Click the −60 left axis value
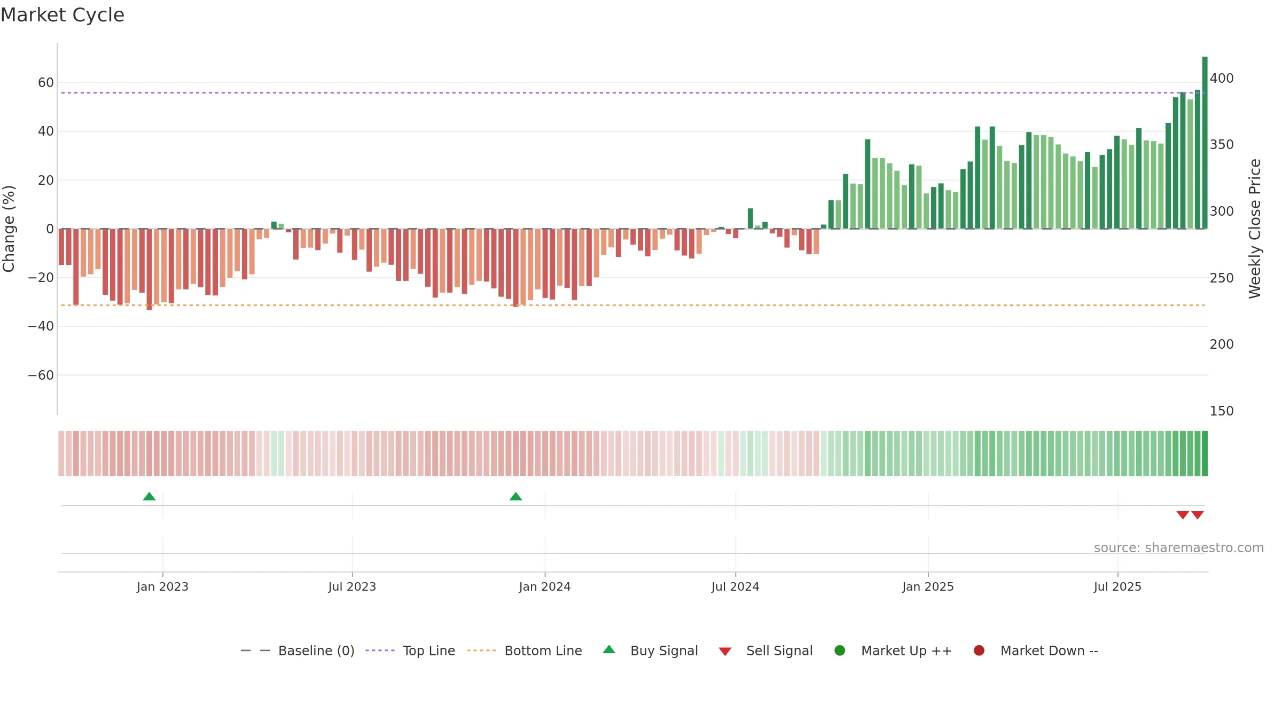 coord(41,375)
